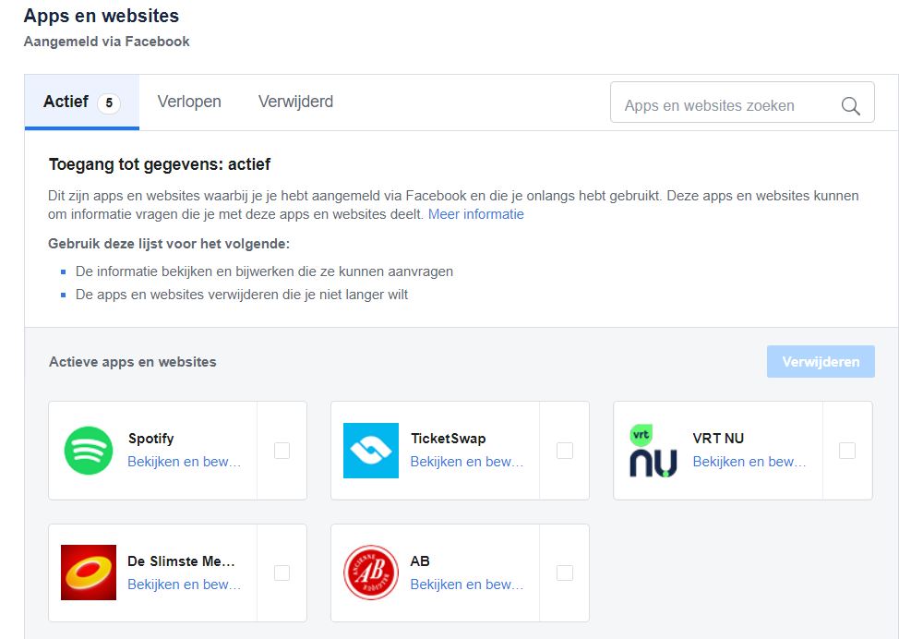Open Bekijken en bewerken for Spotify
The height and width of the screenshot is (639, 899).
[x=184, y=462]
